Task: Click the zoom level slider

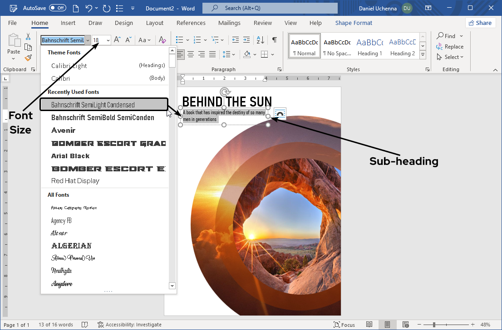Action: click(434, 325)
